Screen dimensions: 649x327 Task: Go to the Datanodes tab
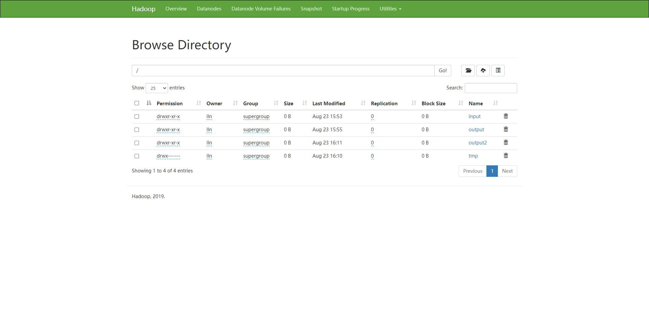click(x=209, y=9)
